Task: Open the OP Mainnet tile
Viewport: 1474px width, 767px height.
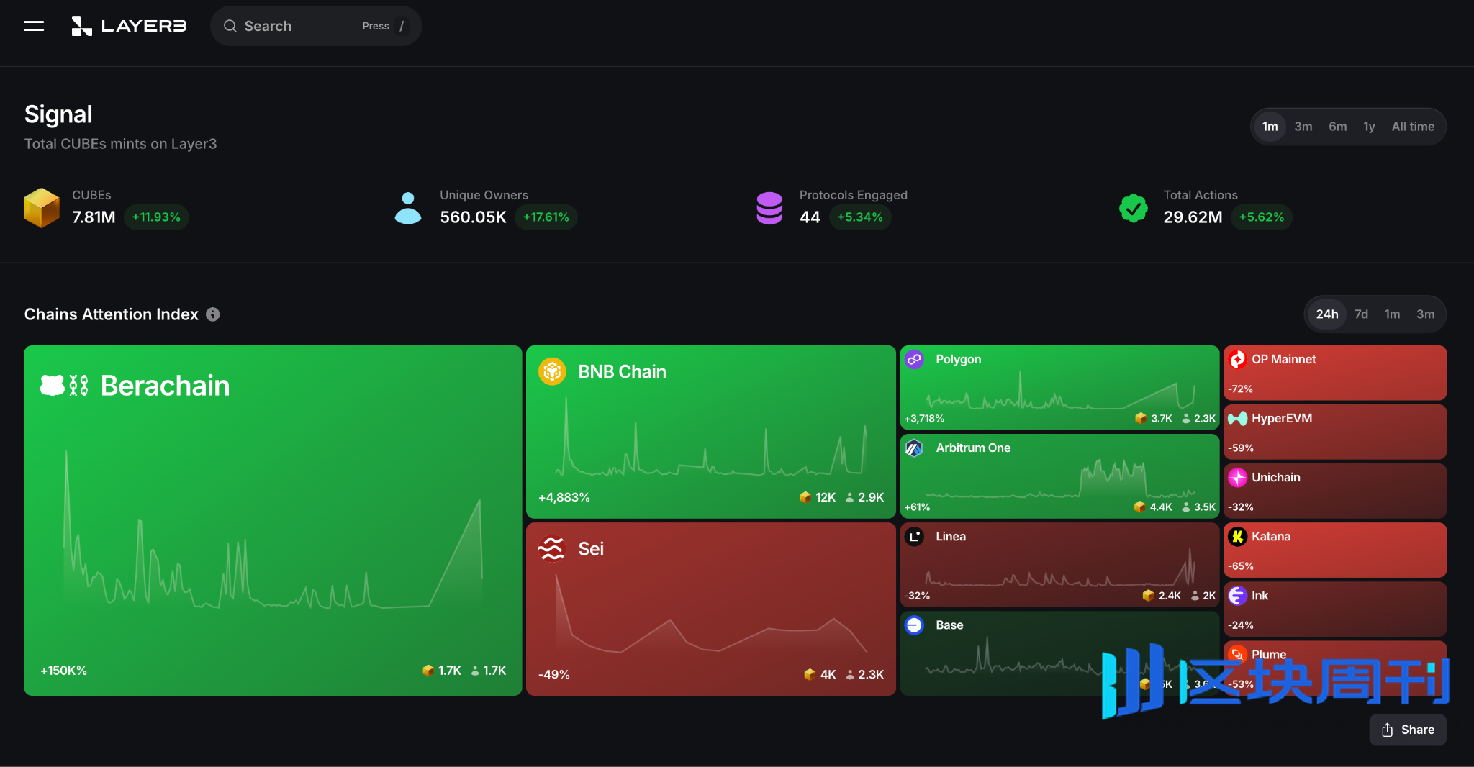Action: (1335, 373)
